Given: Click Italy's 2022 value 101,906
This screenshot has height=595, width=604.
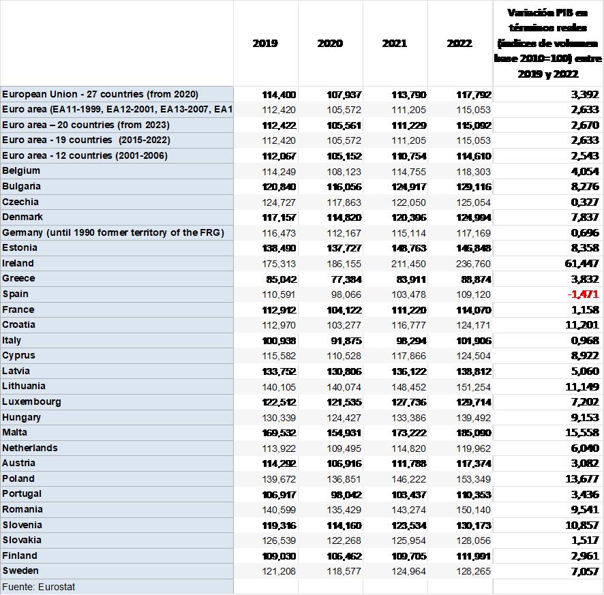Looking at the screenshot, I should [x=474, y=341].
